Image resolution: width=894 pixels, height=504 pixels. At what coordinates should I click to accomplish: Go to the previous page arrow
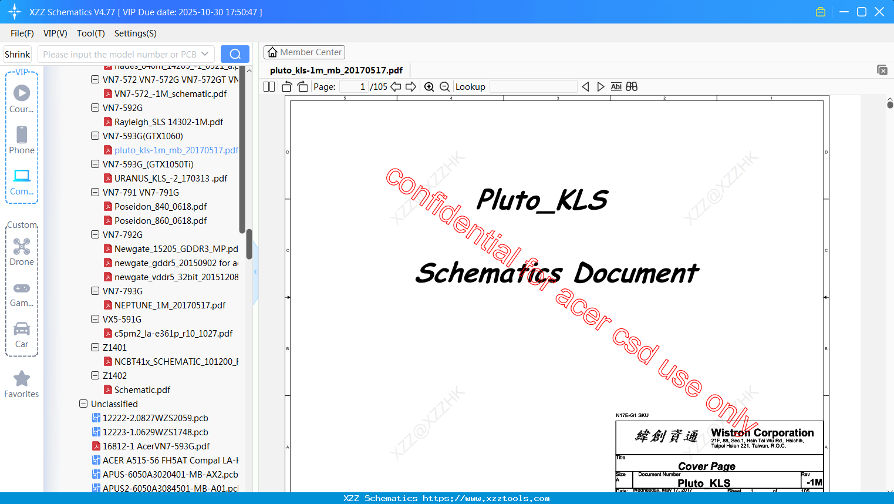(x=396, y=86)
